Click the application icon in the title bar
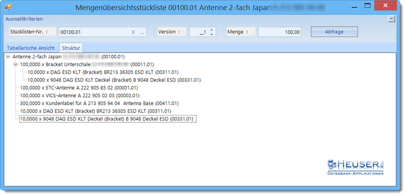Viewport: 406px width, 196px height. [x=7, y=7]
